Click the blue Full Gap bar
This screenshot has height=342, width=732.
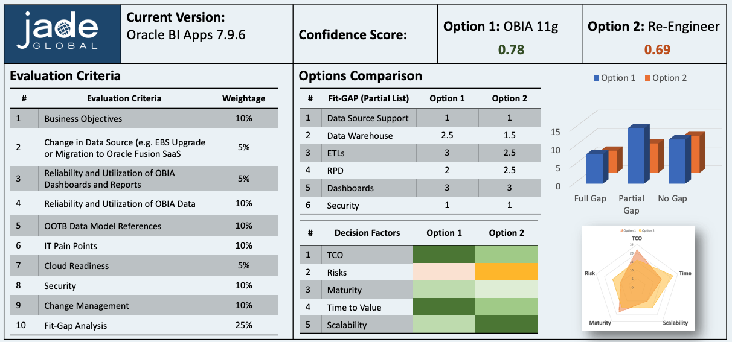coord(594,168)
